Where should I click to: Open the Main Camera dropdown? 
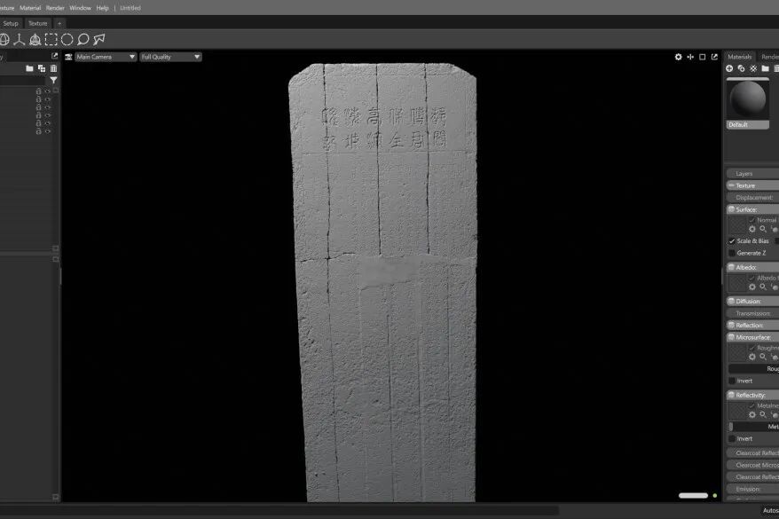[x=105, y=57]
